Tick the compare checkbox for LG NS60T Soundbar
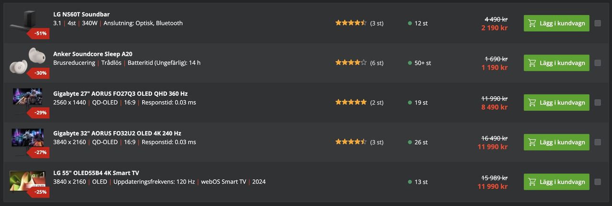Image resolution: width=612 pixels, height=206 pixels. click(598, 23)
